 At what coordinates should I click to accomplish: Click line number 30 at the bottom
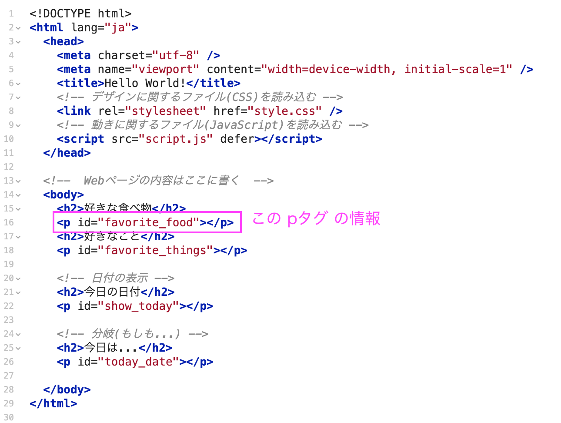pos(9,417)
